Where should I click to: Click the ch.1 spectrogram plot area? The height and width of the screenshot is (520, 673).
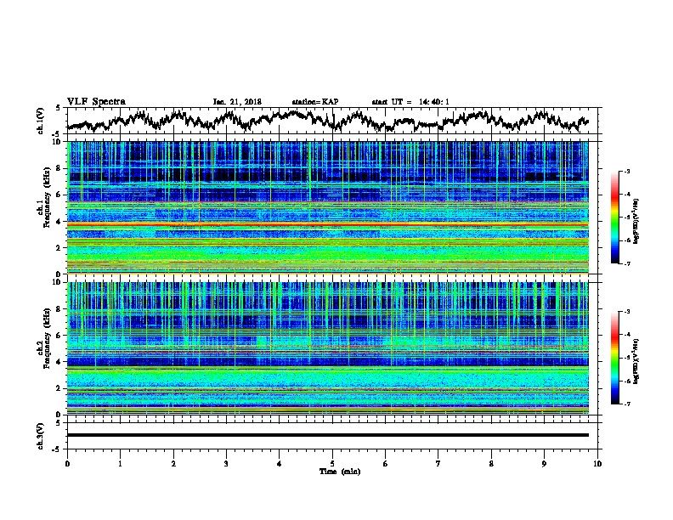[x=328, y=207]
